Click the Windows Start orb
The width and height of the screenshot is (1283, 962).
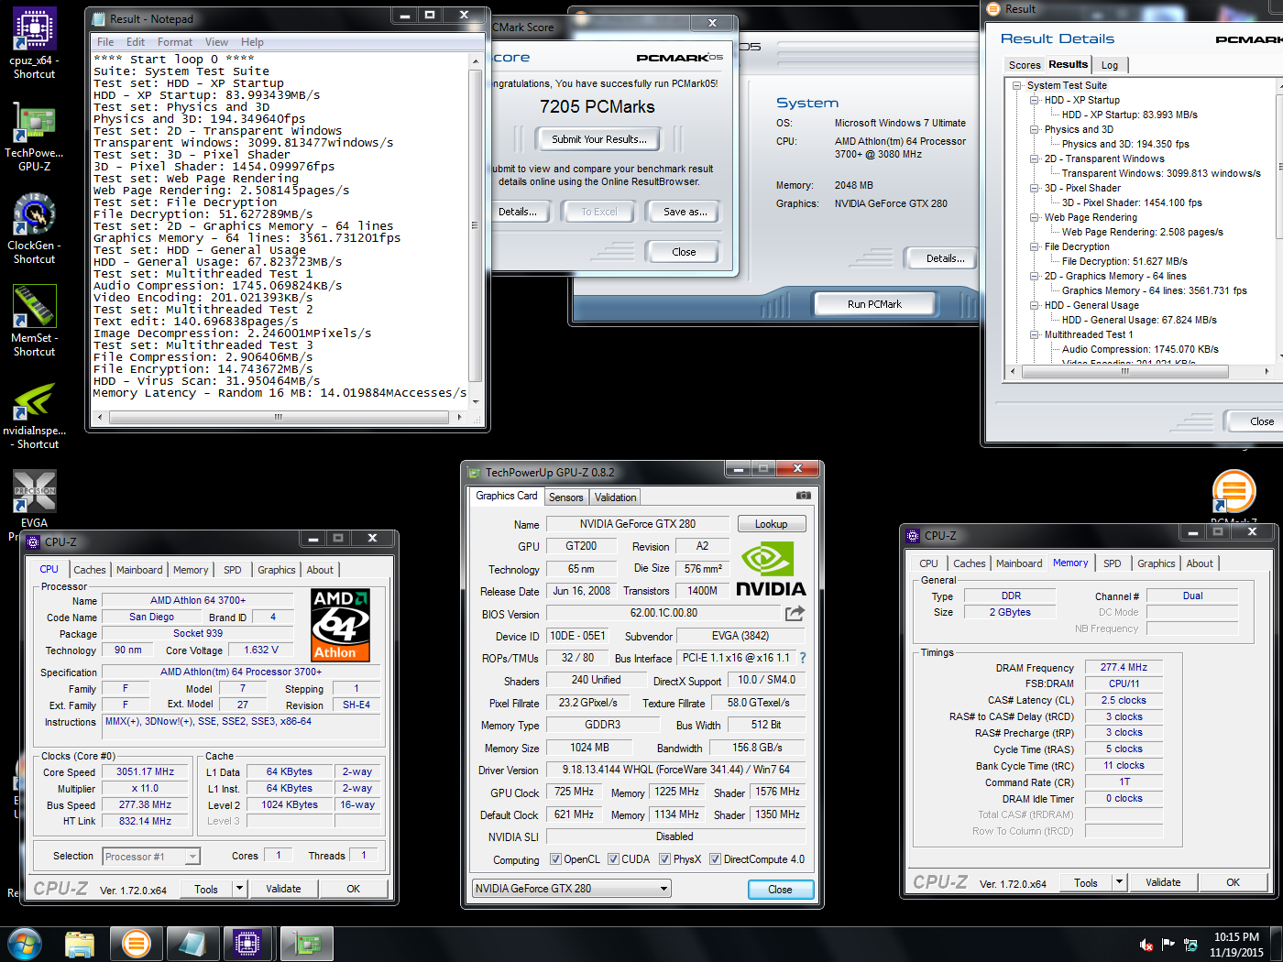pos(25,944)
